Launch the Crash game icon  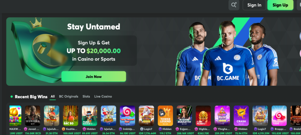point(241,116)
